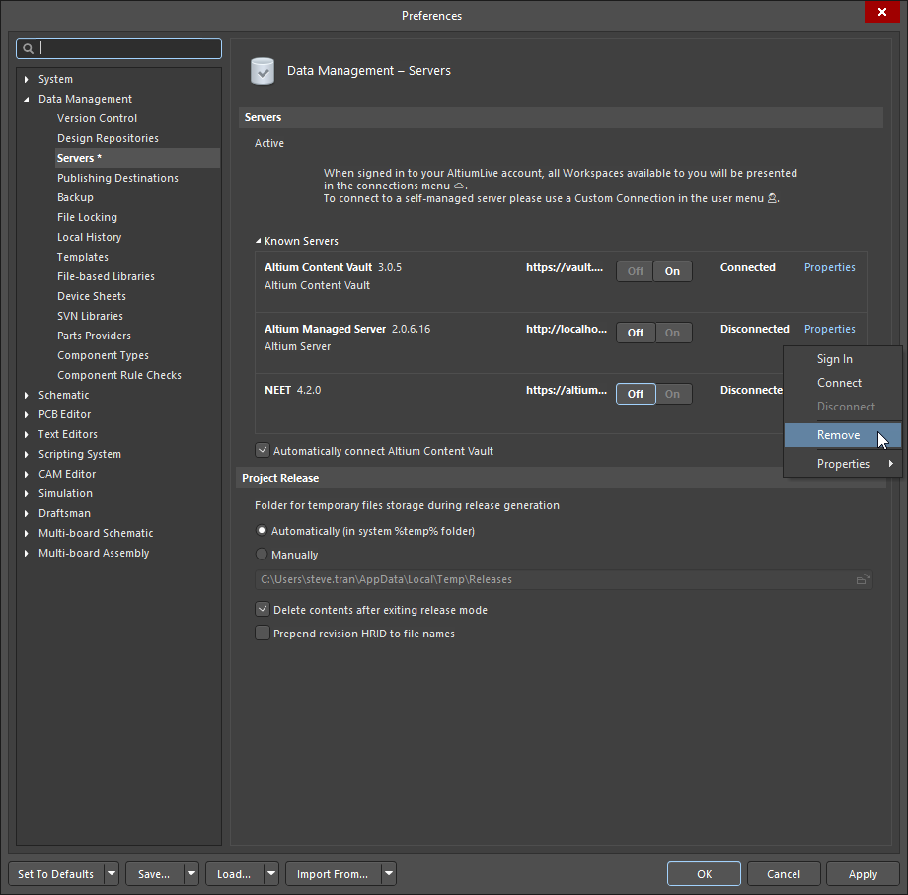The image size is (908, 895).
Task: Select Design Repositories in tree
Action: tap(108, 138)
